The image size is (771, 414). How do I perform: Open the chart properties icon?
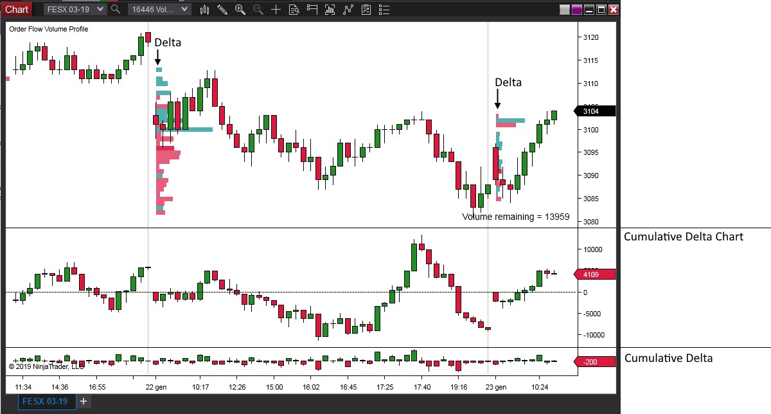point(366,10)
